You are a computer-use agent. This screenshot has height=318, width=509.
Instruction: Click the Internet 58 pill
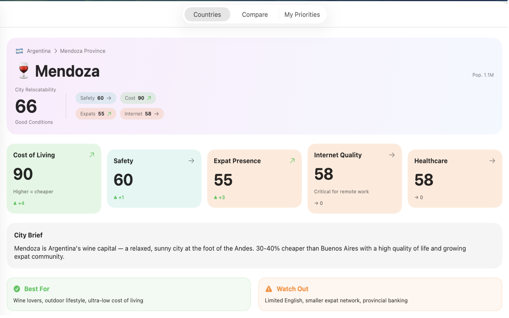point(142,114)
